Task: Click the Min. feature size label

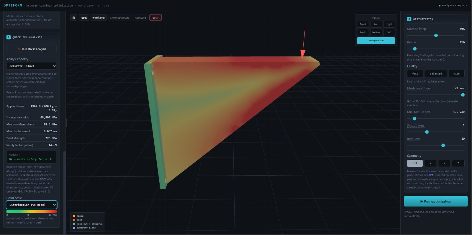Action: pos(419,112)
